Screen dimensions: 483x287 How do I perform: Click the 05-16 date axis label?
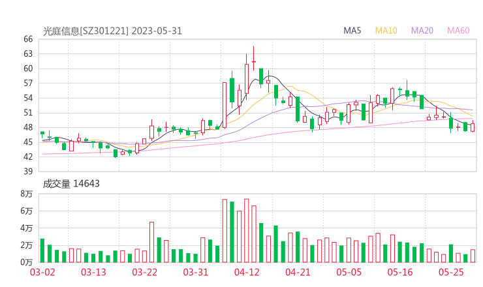[x=400, y=272]
